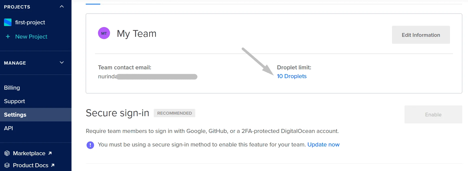Viewport: 468px width, 171px height.
Task: Select Settings in the sidebar
Action: coord(36,115)
